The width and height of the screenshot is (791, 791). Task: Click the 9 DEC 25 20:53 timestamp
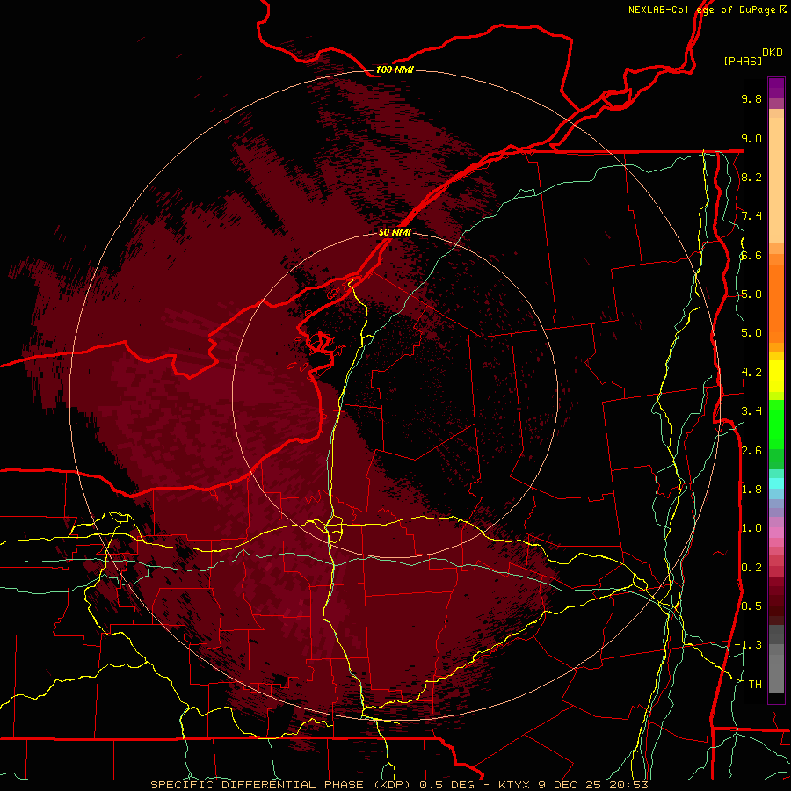click(x=592, y=785)
